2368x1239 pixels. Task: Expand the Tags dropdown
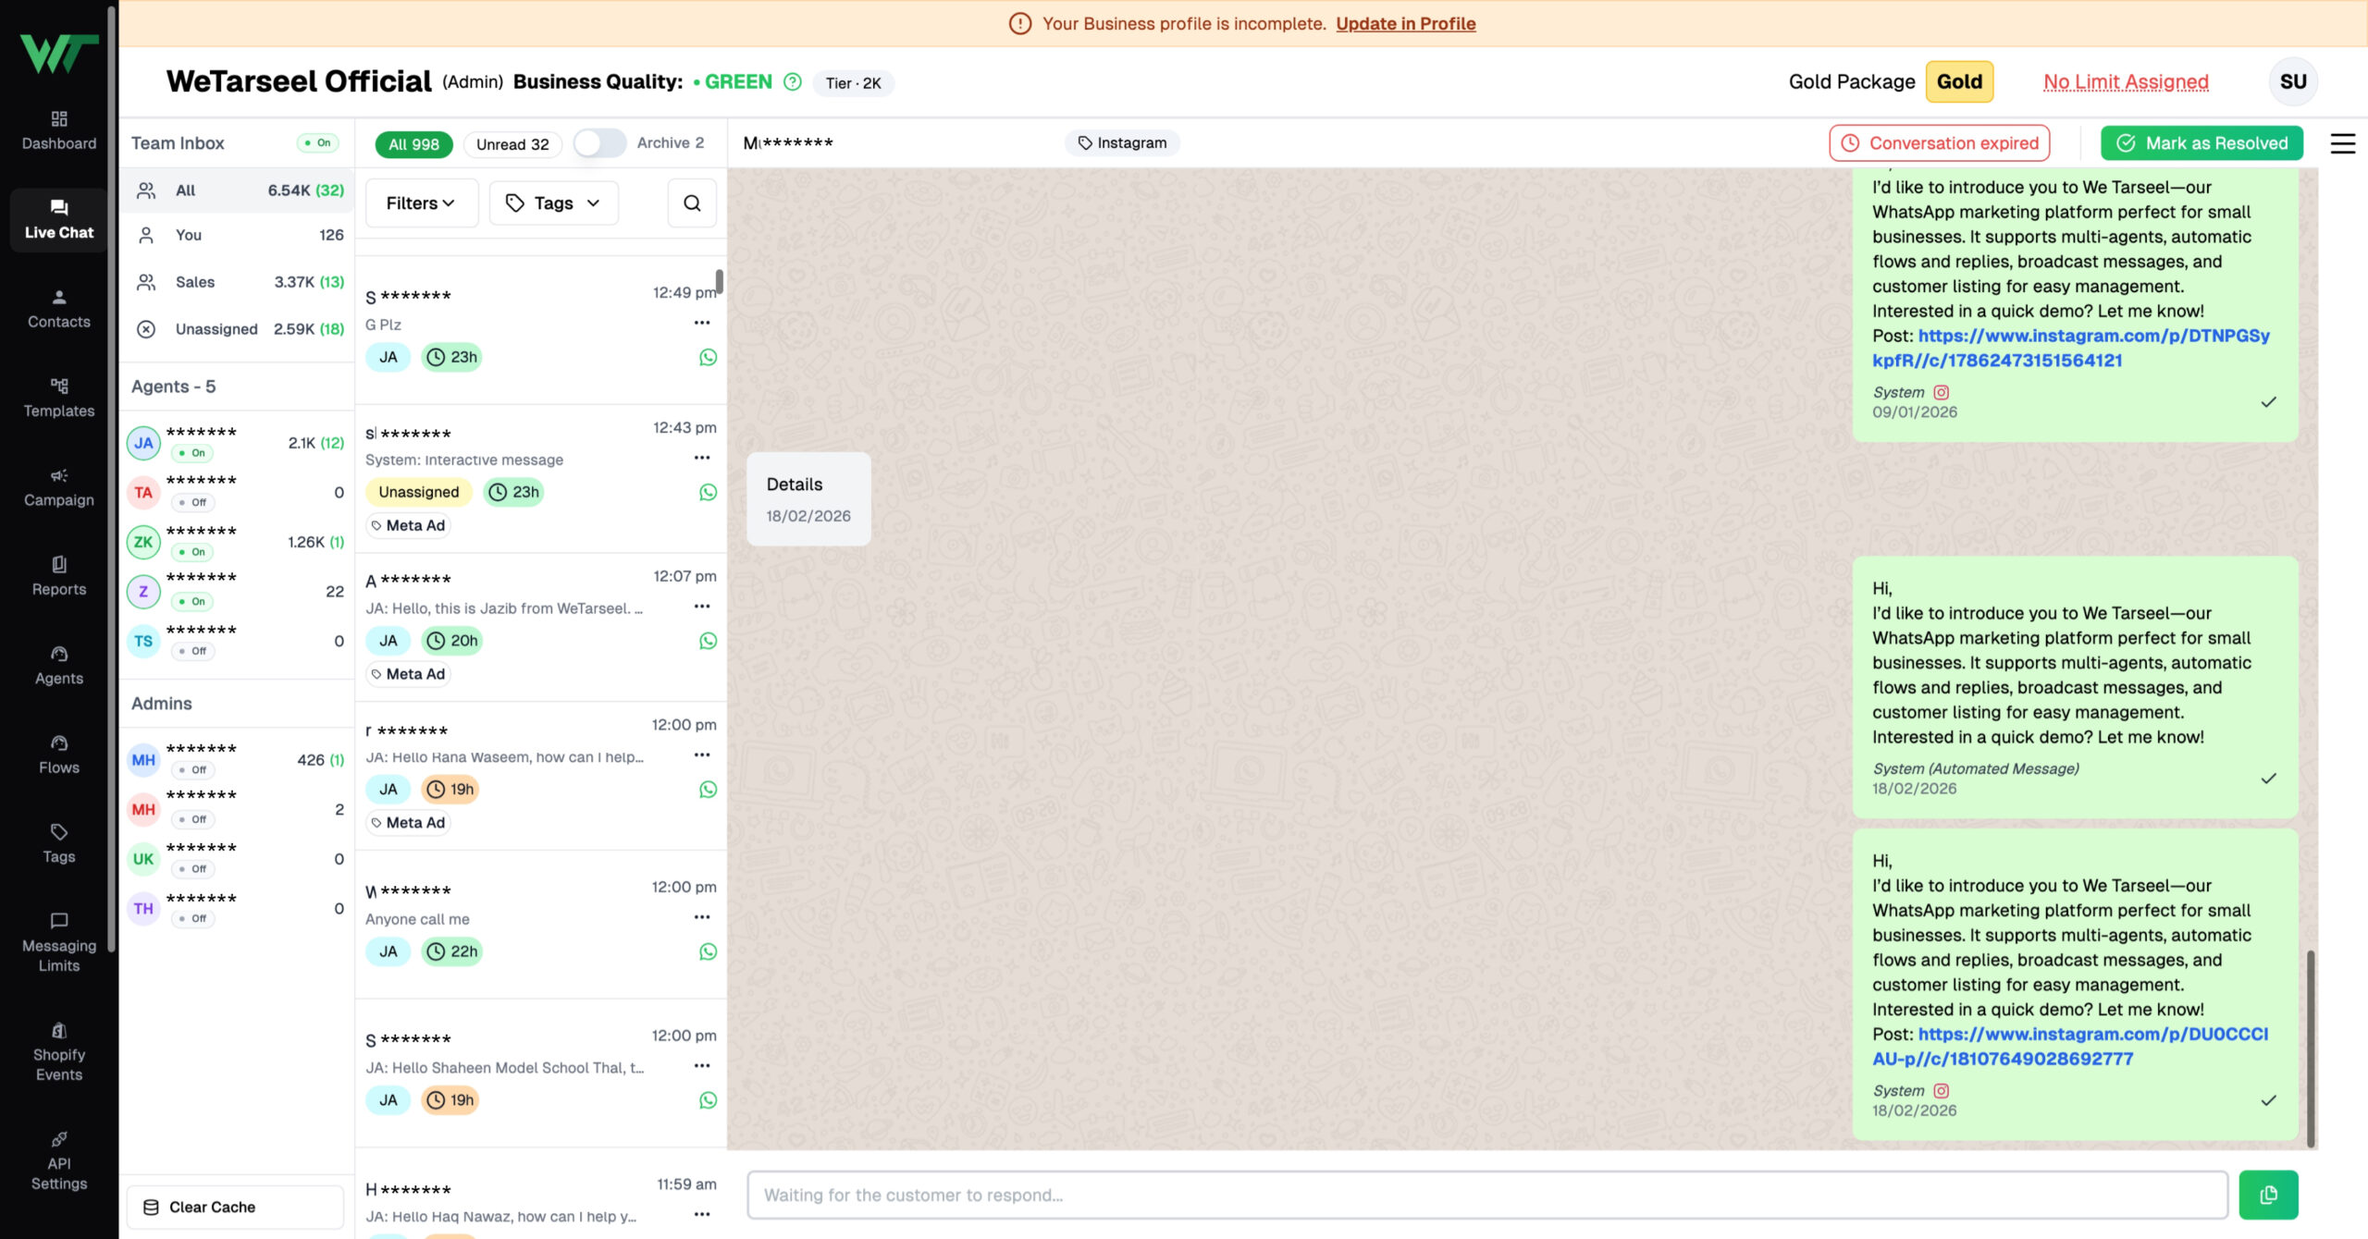click(553, 203)
